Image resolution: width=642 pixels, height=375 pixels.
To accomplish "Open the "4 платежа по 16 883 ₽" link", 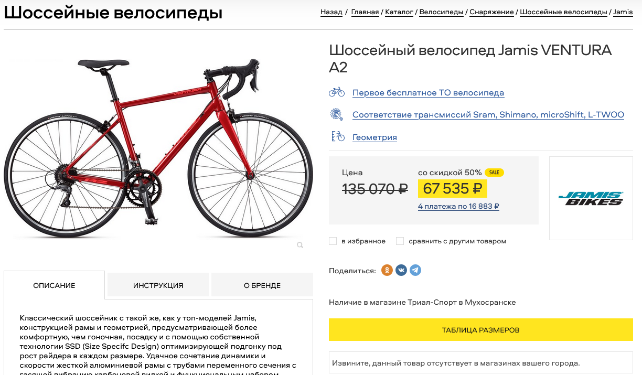I will (x=458, y=206).
